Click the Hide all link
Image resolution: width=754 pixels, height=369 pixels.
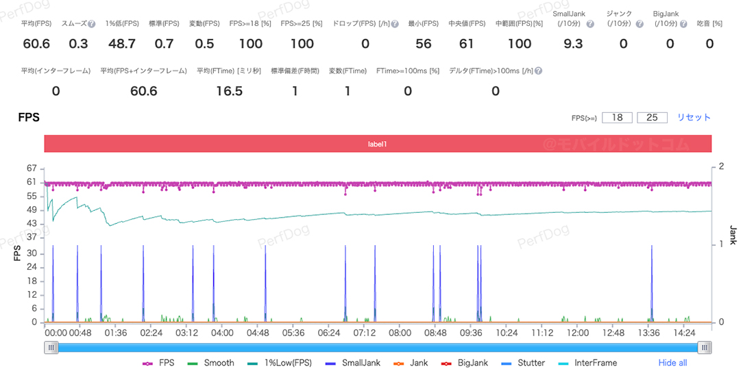click(672, 363)
